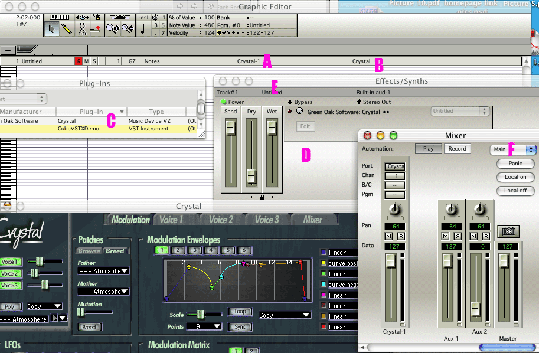Viewport: 539px width, 353px height.
Task: Turn the Crystal-1 pan knob in Mixer
Action: coord(395,208)
